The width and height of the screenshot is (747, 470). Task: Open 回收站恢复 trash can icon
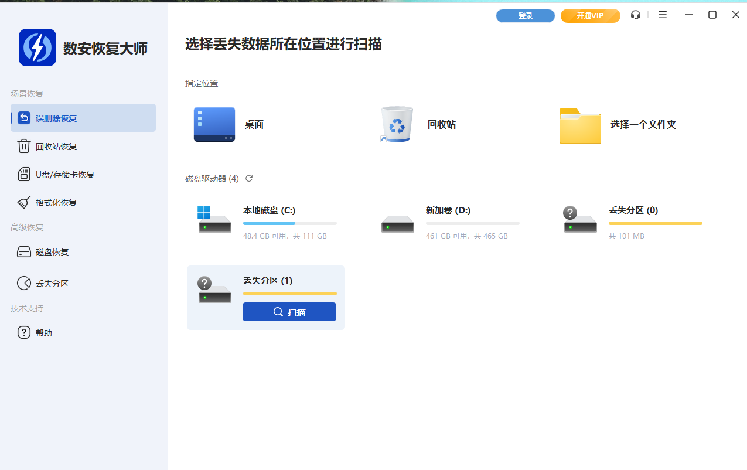[23, 146]
